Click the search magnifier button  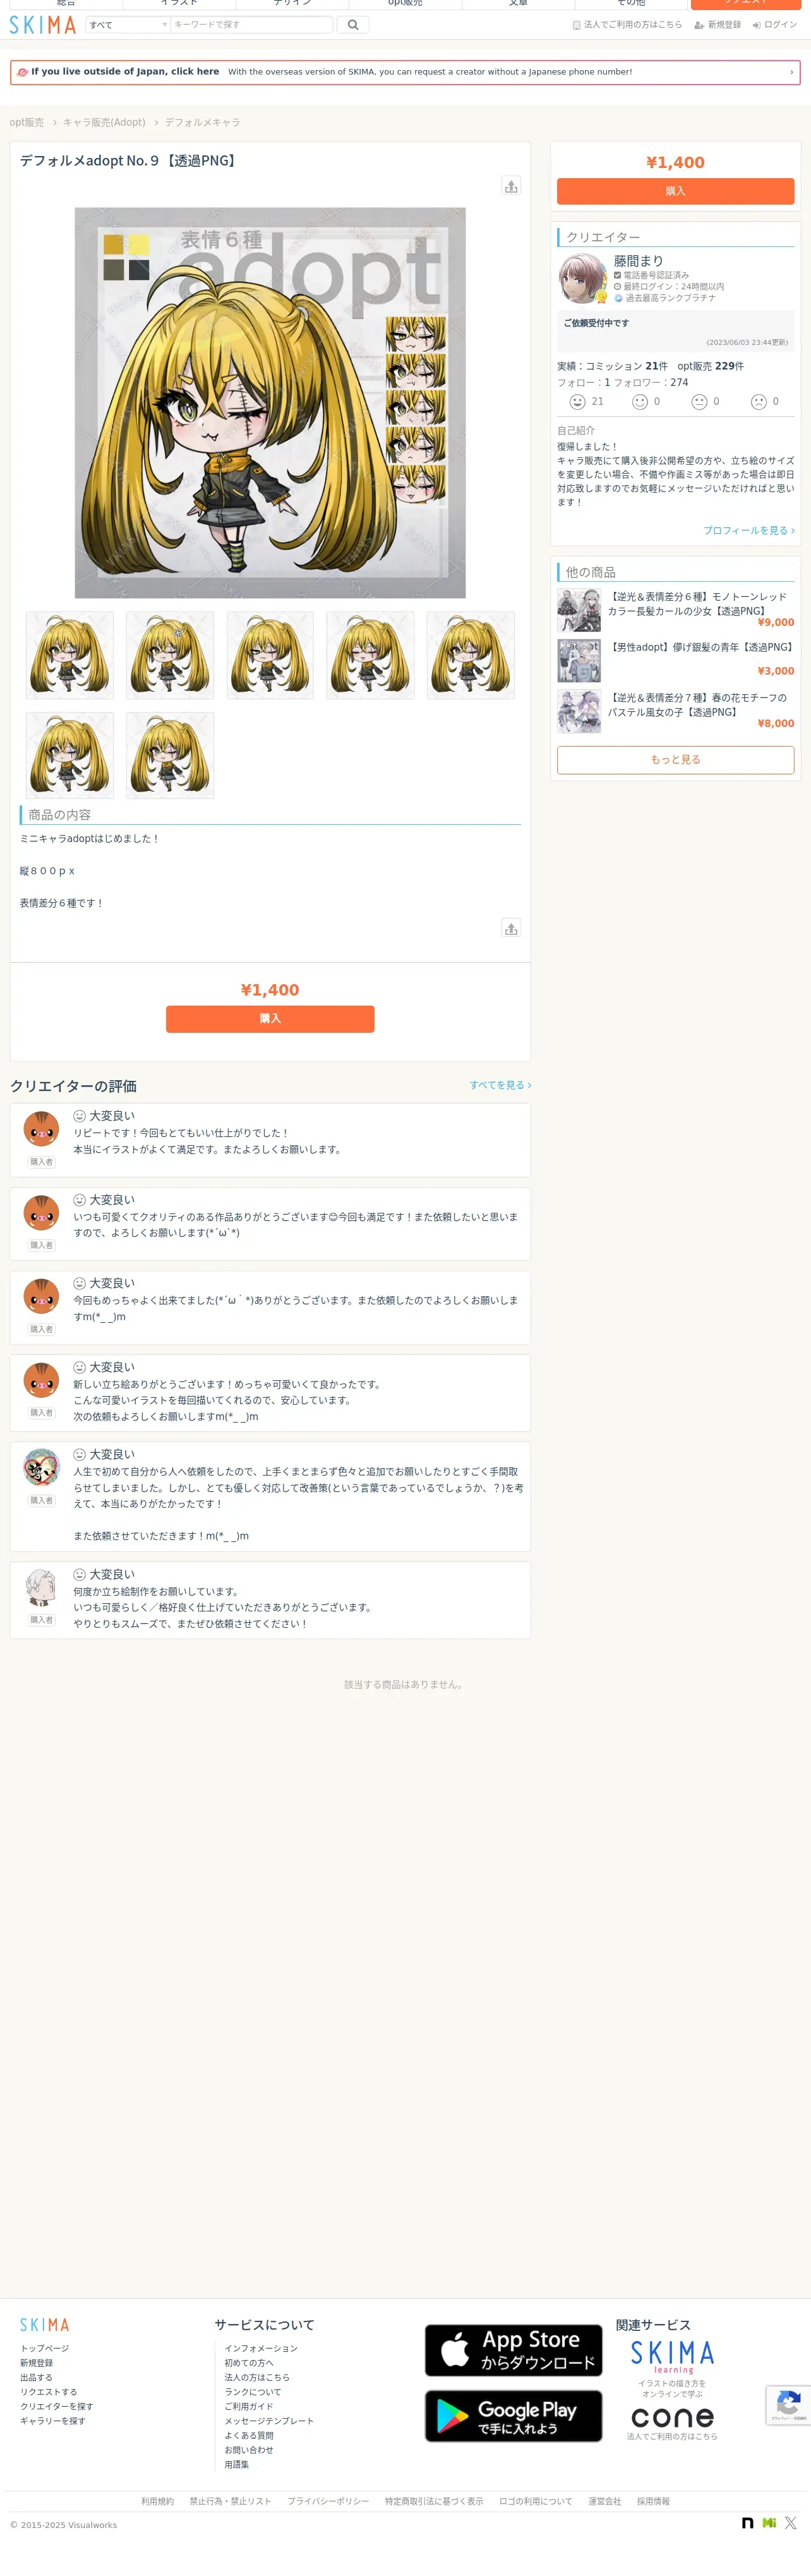pyautogui.click(x=353, y=25)
